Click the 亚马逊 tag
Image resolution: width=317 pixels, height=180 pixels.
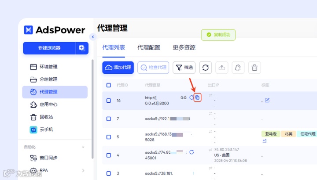271,134
